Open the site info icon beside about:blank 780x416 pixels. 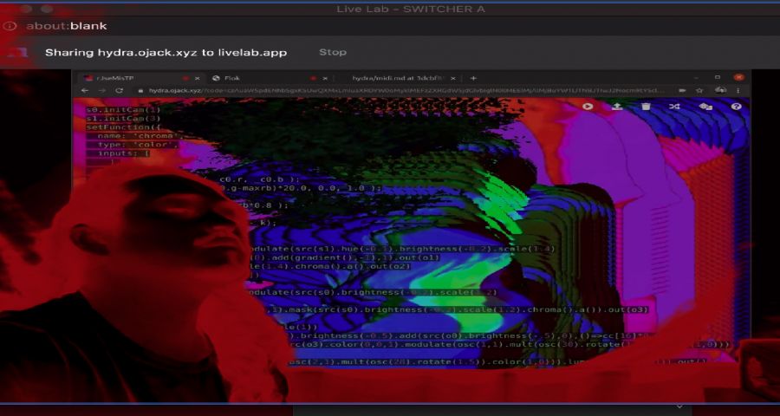click(10, 26)
